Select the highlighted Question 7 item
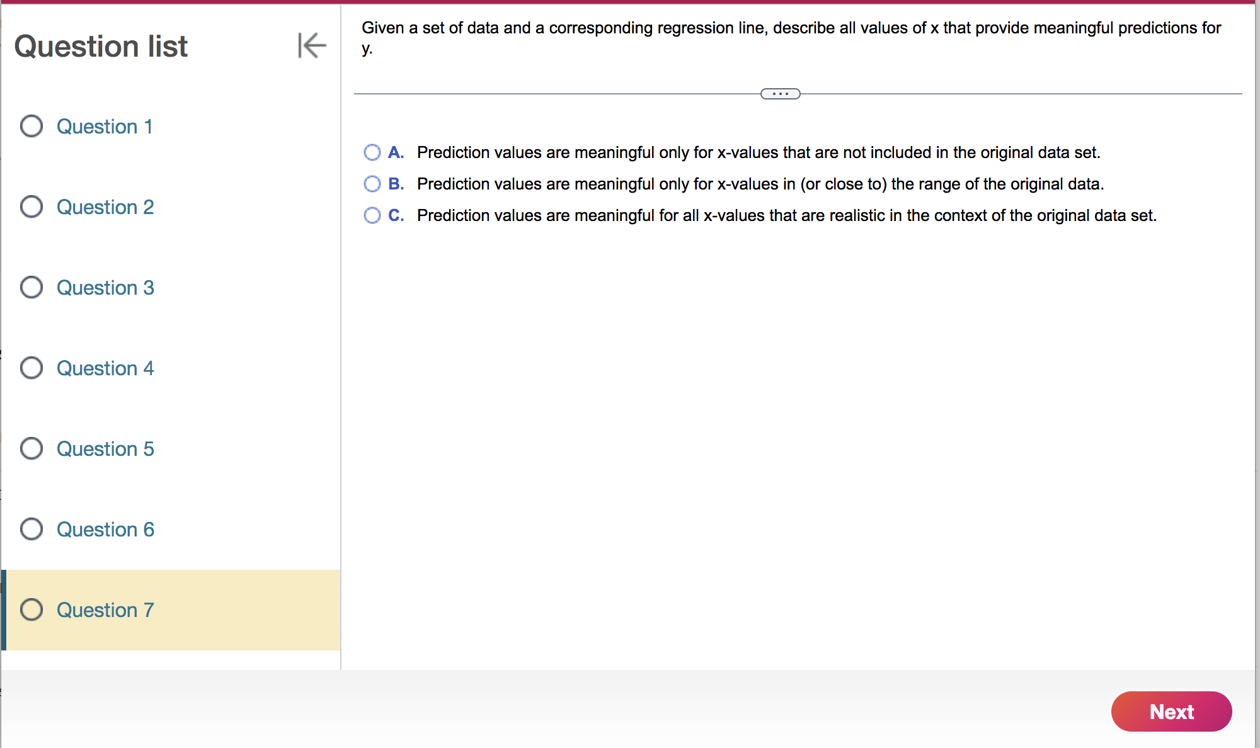The height and width of the screenshot is (748, 1260). click(x=105, y=610)
